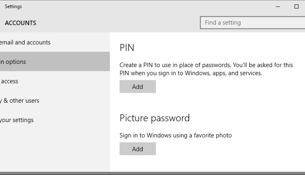Click the Picture password section heading
This screenshot has width=305, height=175.
(x=155, y=118)
